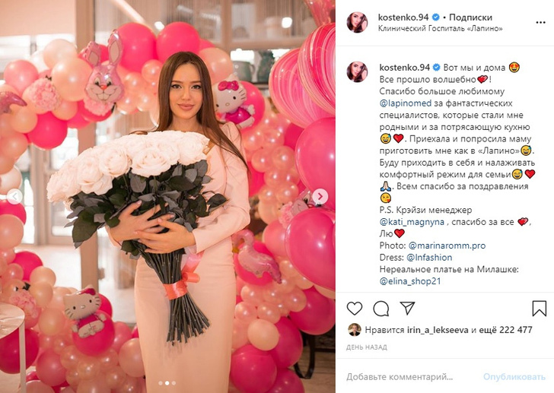Click the Опубликовать post button
This screenshot has height=393, width=554.
point(514,377)
